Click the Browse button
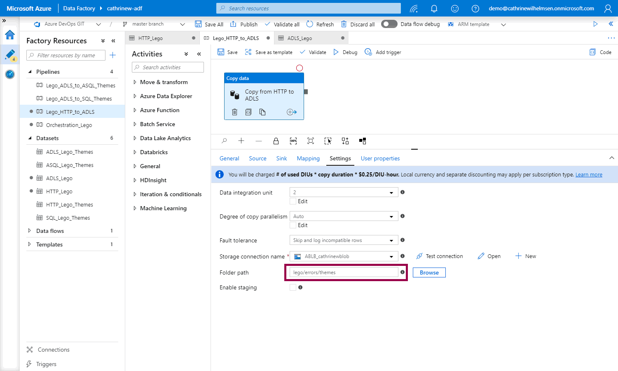The height and width of the screenshot is (371, 618). pyautogui.click(x=429, y=272)
